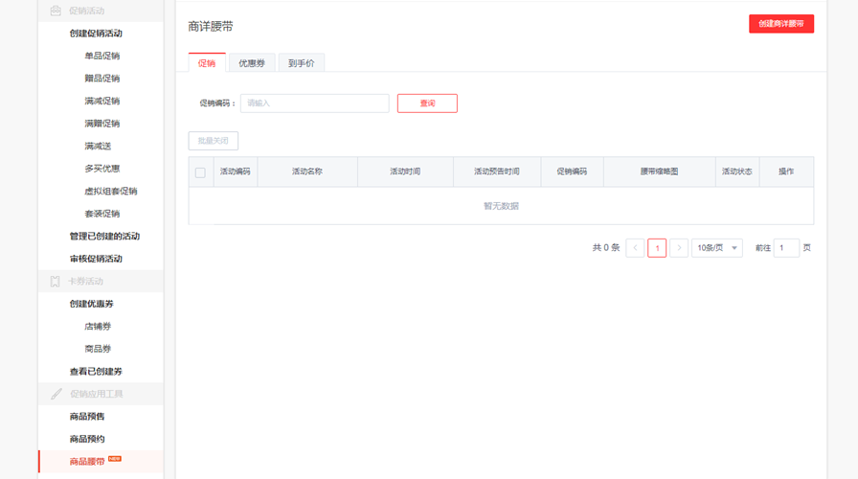858x479 pixels.
Task: Click the 批量关闭 button
Action: click(214, 141)
